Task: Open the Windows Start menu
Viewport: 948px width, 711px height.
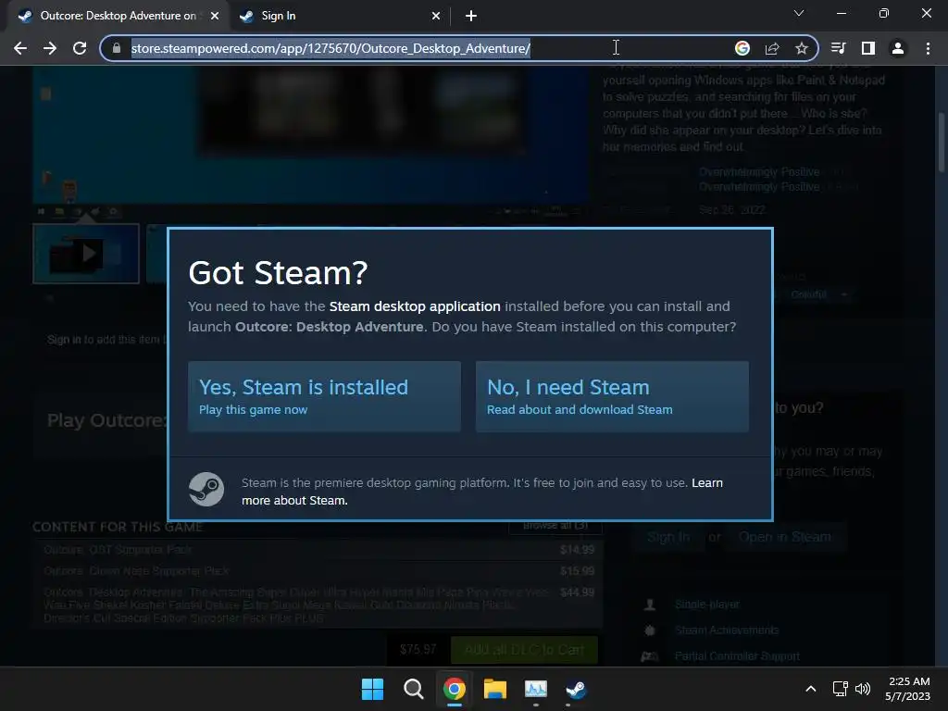Action: coord(372,689)
